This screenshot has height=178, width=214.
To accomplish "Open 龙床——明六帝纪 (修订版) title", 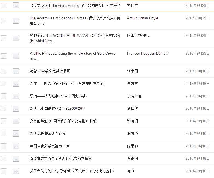I will click(67, 84).
